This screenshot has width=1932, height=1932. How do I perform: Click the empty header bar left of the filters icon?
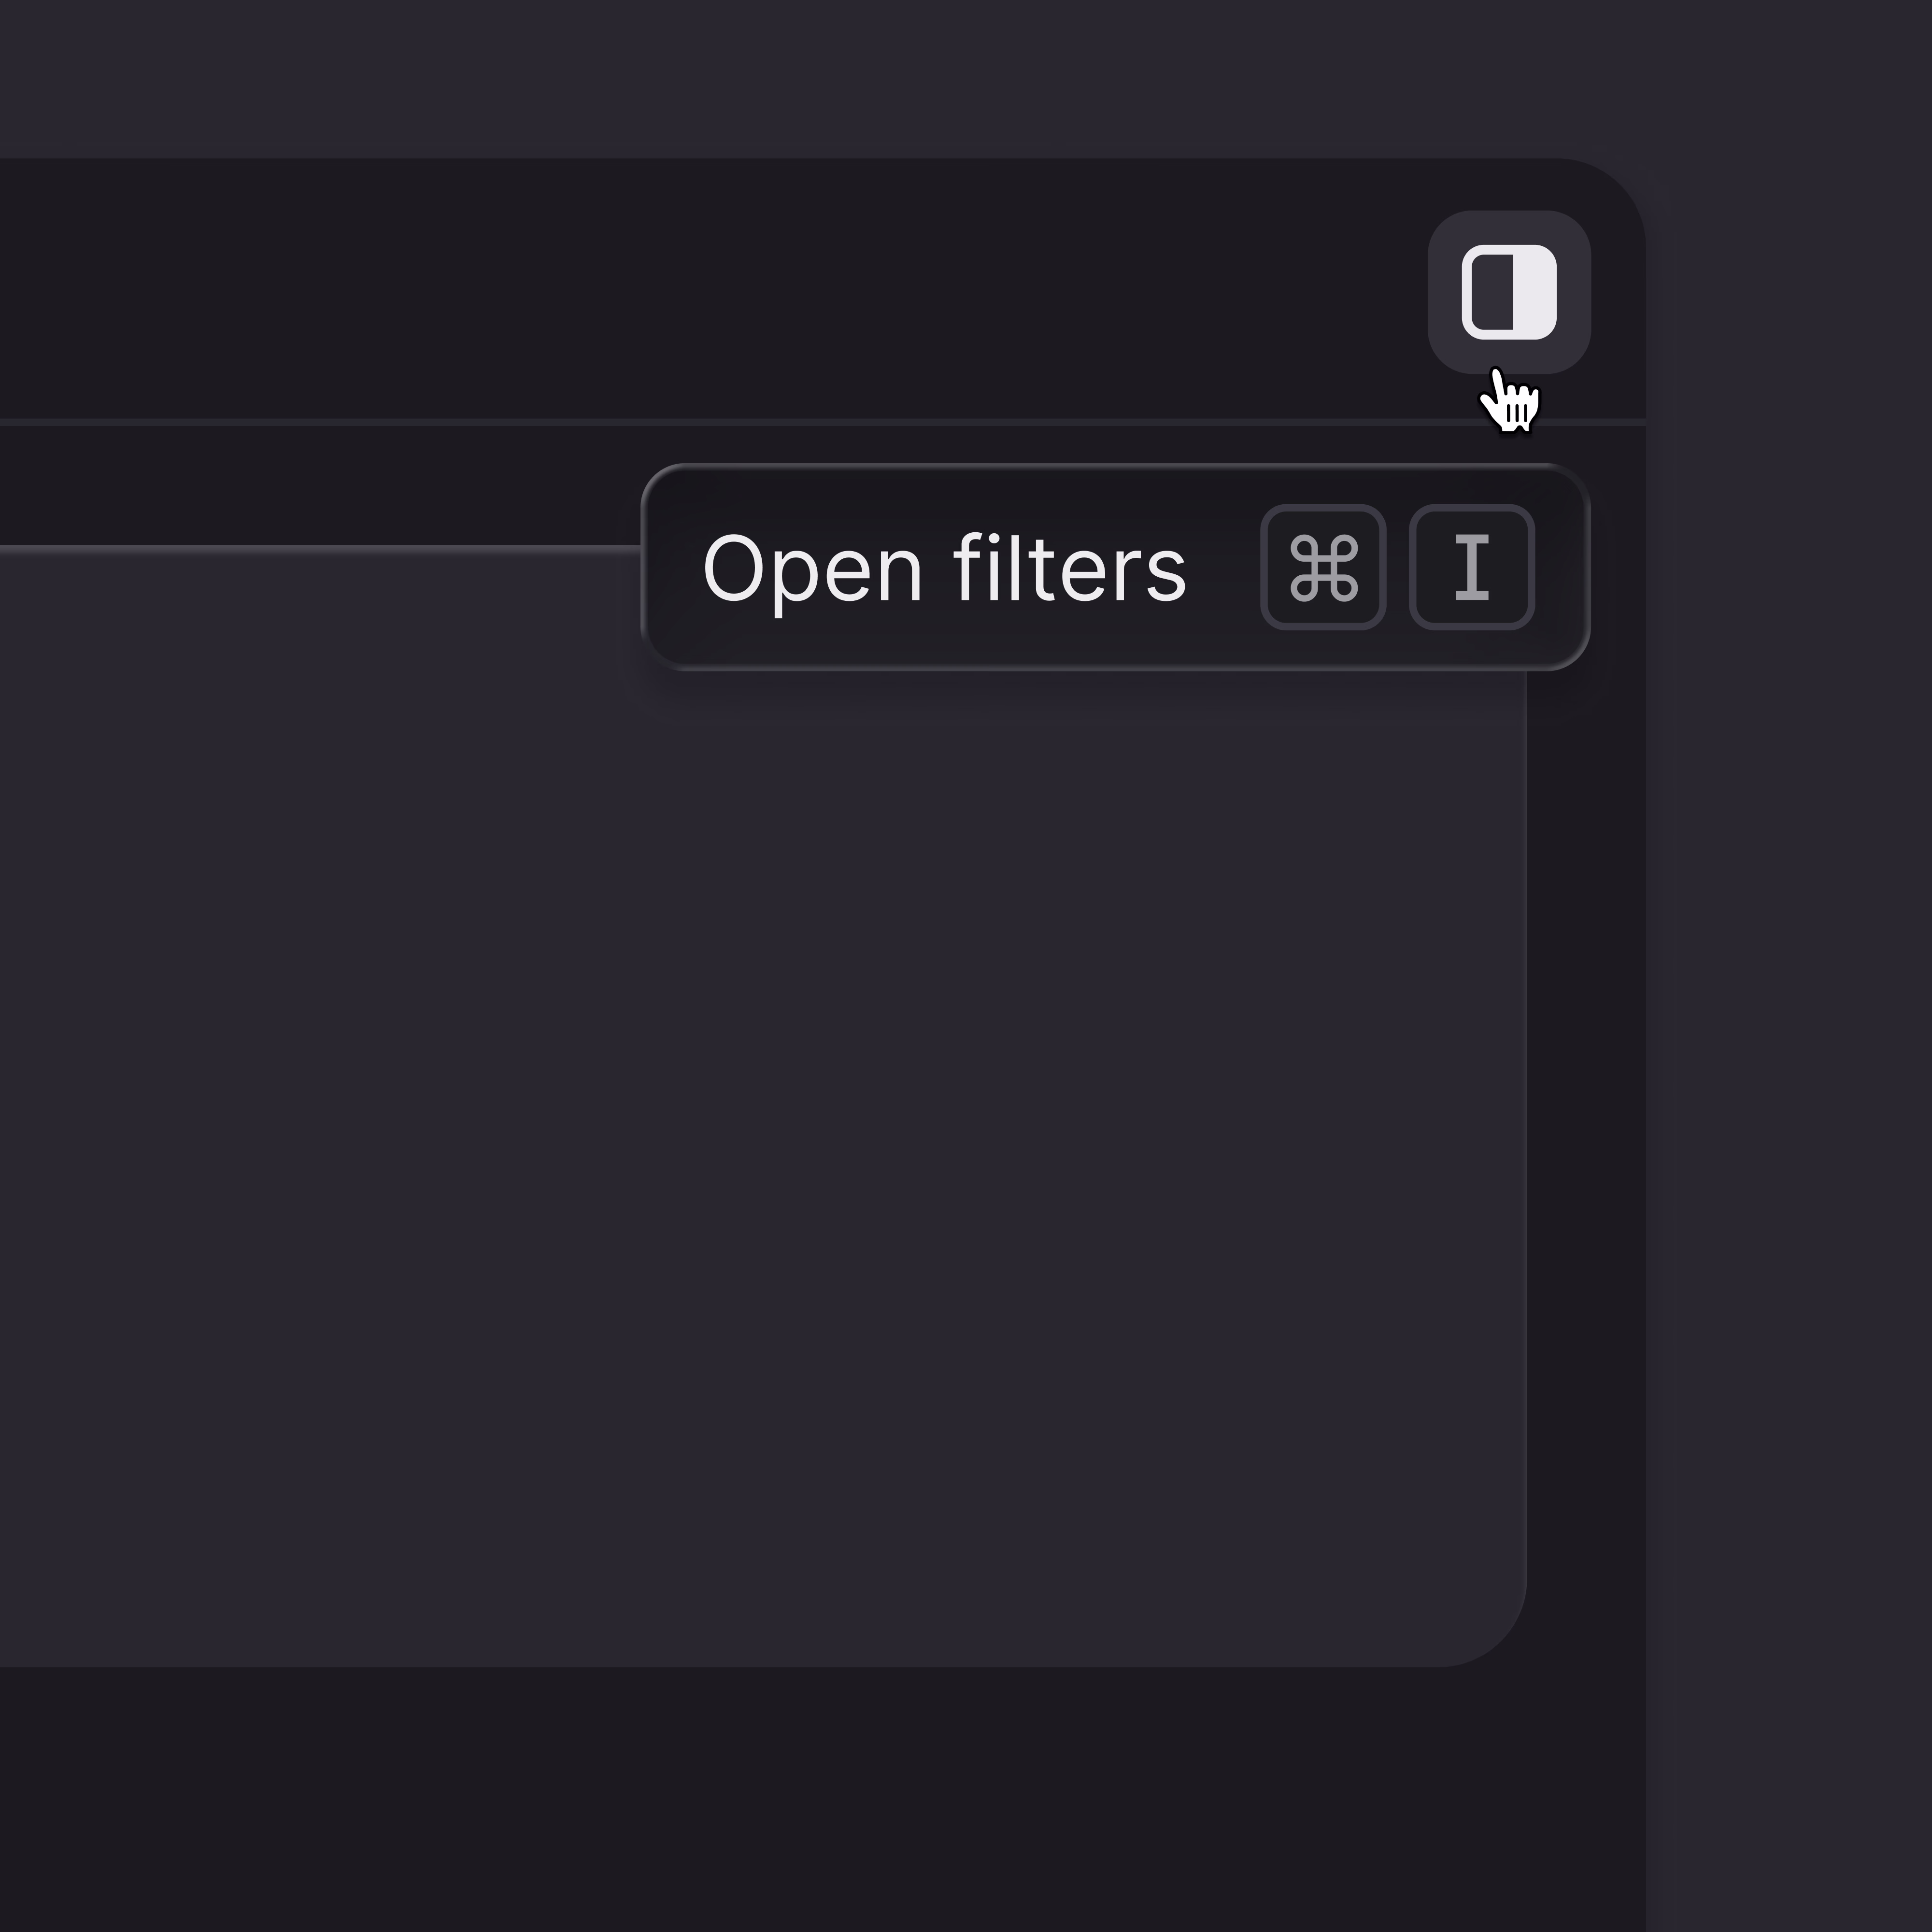[x=700, y=290]
